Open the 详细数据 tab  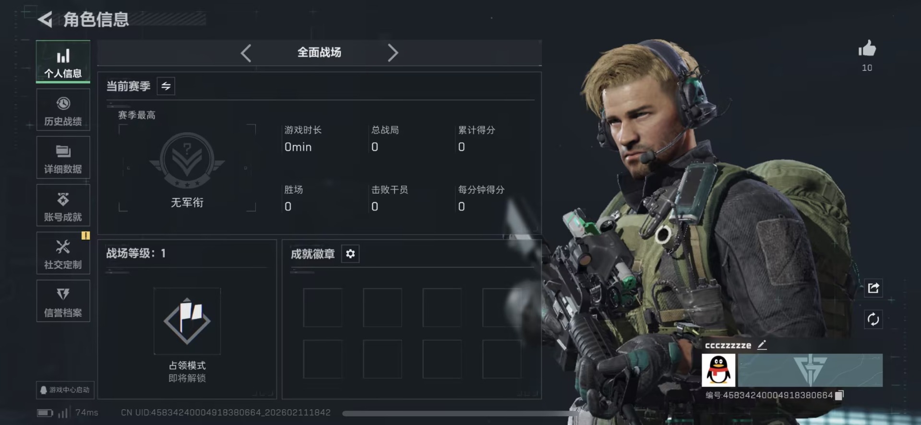(63, 158)
